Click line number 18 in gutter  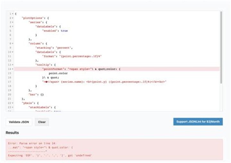(x=10, y=86)
